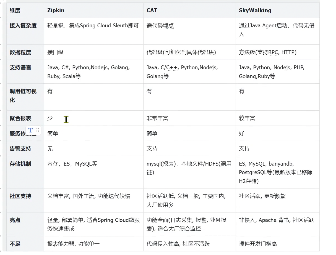Click Zipkin's languages cell ending in Scala等

[x=94, y=72]
